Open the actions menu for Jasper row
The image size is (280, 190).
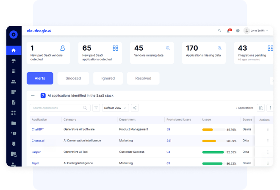coord(268,152)
